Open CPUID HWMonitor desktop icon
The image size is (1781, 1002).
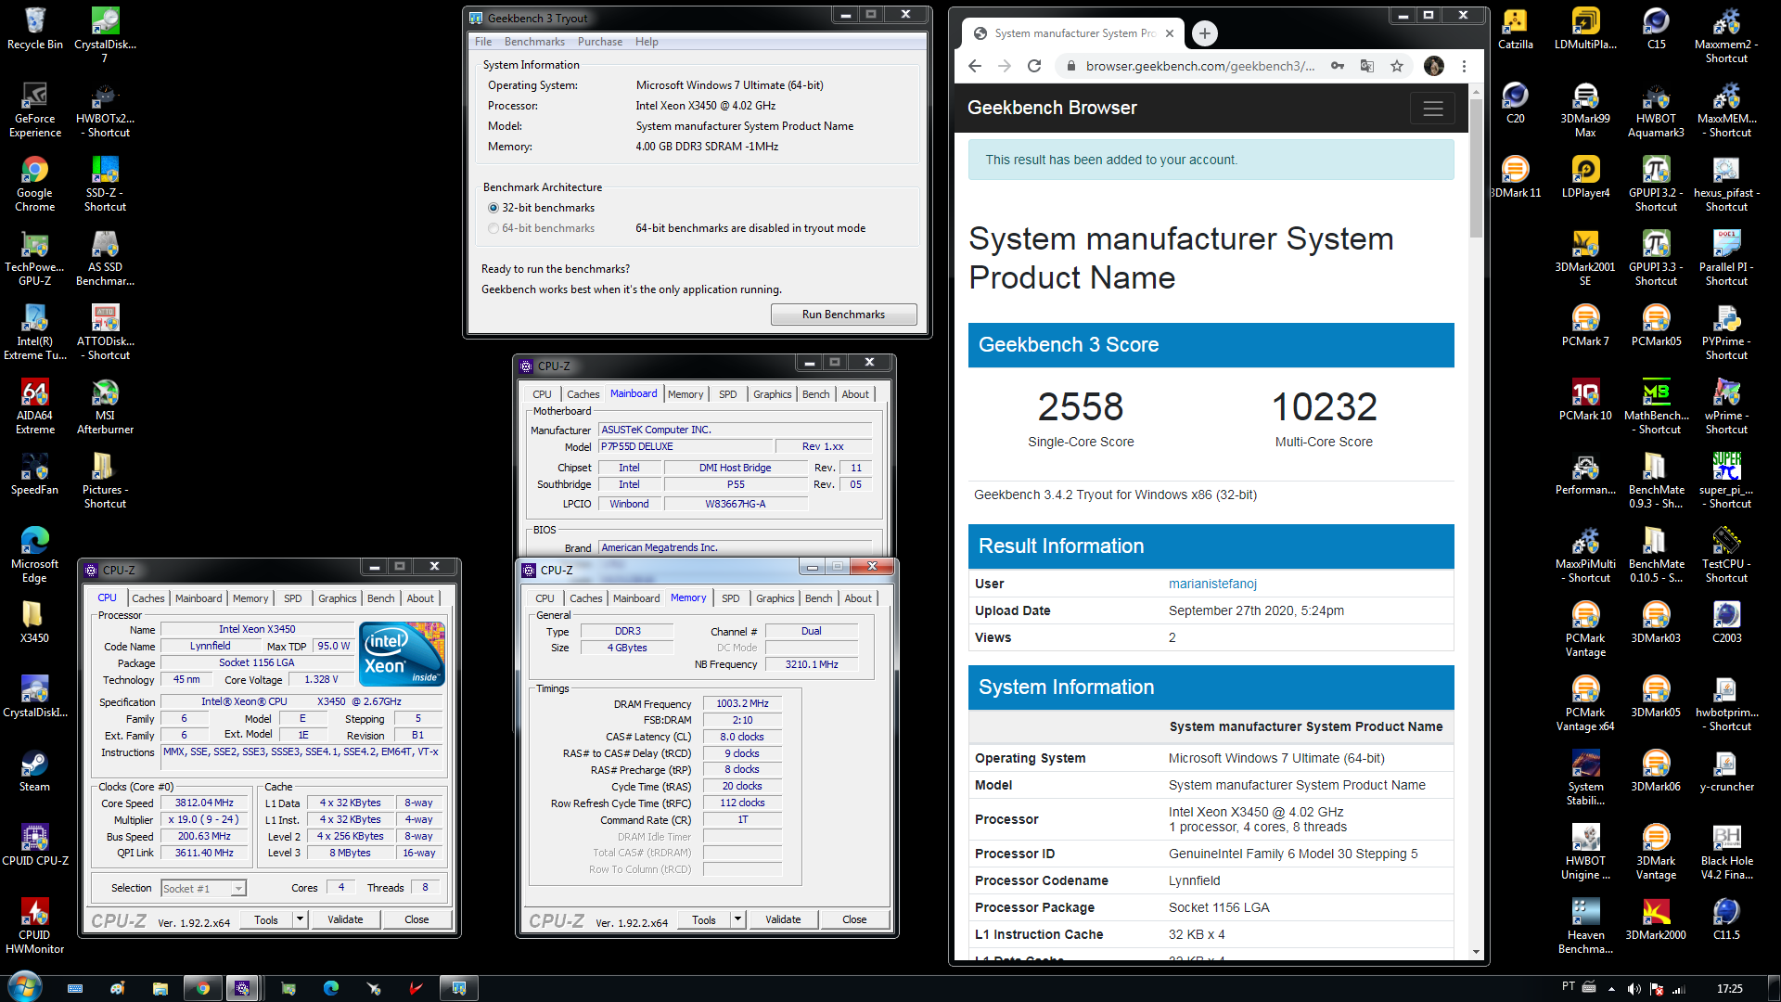tap(34, 925)
